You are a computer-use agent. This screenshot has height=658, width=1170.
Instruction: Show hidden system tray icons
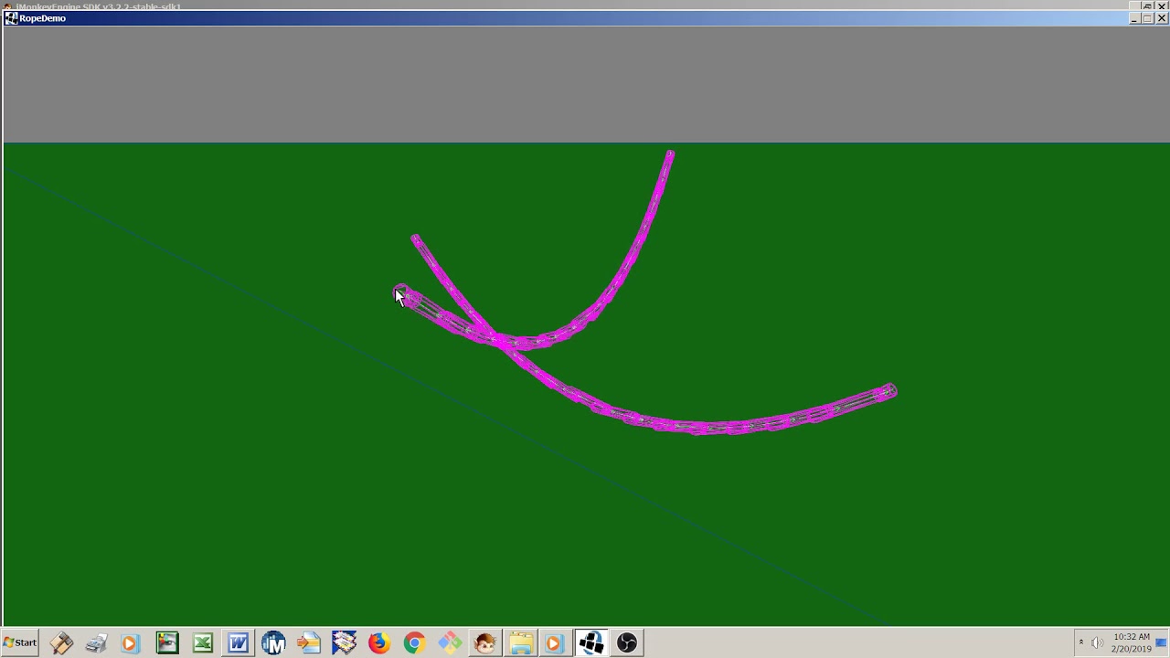click(1080, 643)
